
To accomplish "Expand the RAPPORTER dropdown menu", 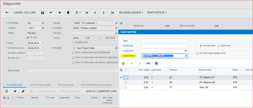I will point(157,12).
